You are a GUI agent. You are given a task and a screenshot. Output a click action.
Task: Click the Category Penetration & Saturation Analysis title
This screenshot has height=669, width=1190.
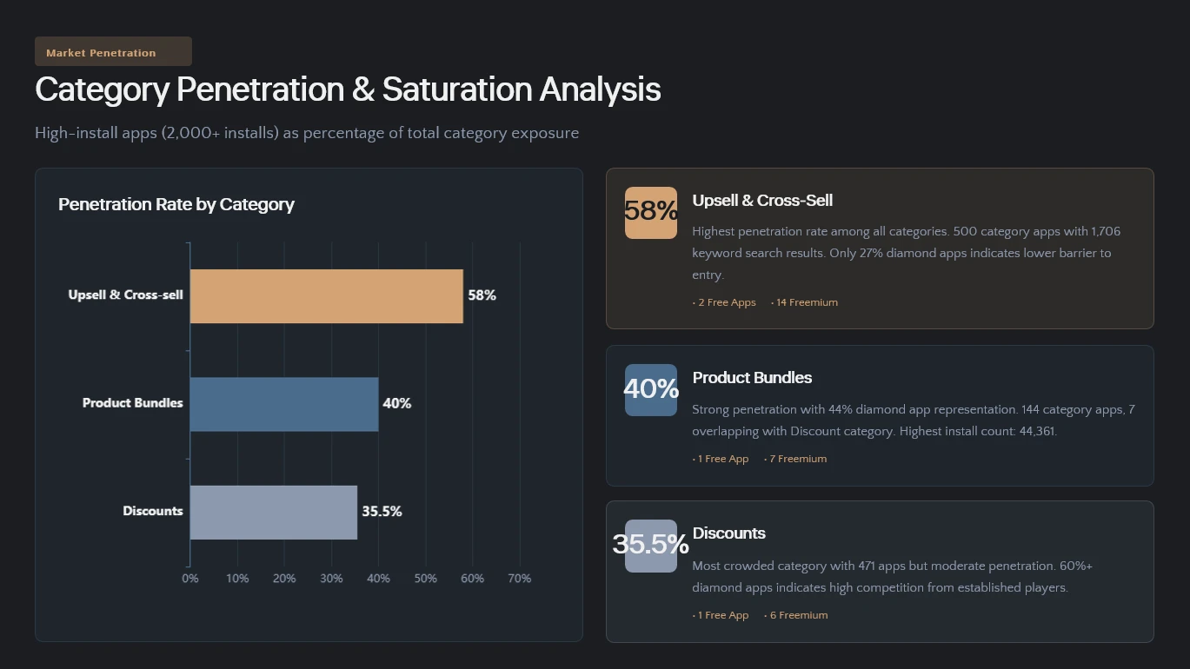[348, 90]
